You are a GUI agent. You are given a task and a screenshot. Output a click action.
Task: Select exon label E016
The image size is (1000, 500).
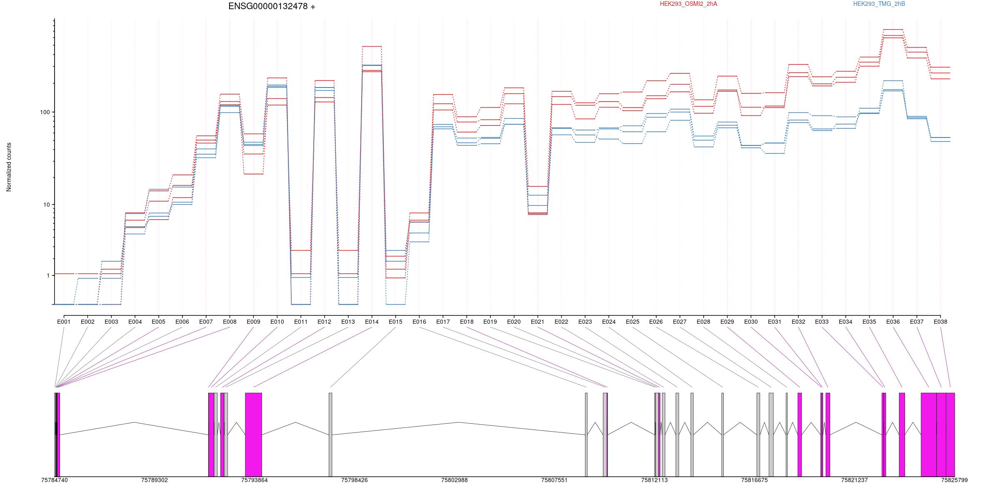click(x=419, y=322)
